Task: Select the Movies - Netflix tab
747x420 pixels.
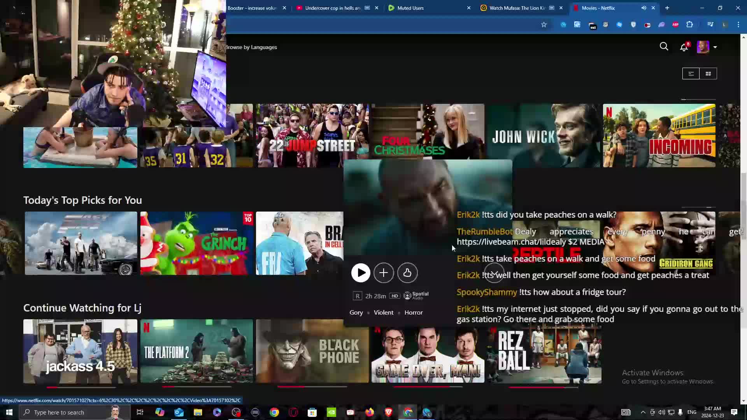Action: (x=598, y=8)
